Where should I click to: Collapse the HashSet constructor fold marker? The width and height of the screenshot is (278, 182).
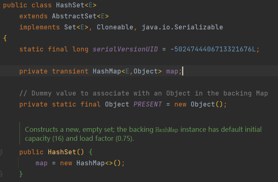[2, 153]
